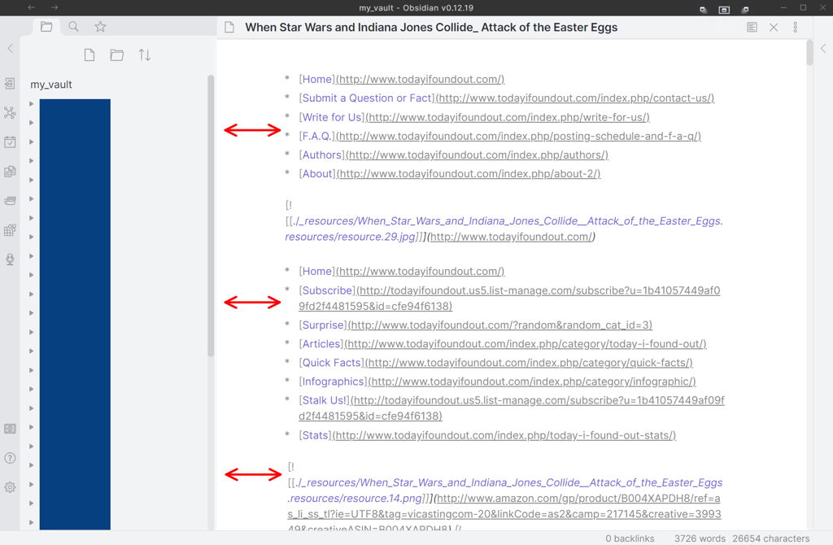Open the amazon.com product URL
Viewport: 833px width, 545px height.
504,514
